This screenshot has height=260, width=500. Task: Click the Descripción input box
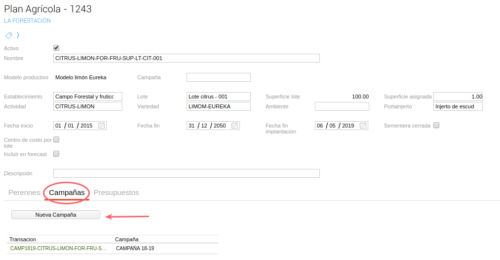(x=186, y=173)
